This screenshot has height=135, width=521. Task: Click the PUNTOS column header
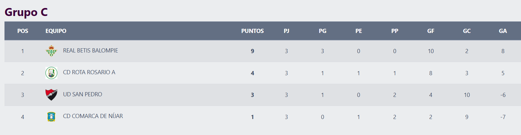(252, 31)
